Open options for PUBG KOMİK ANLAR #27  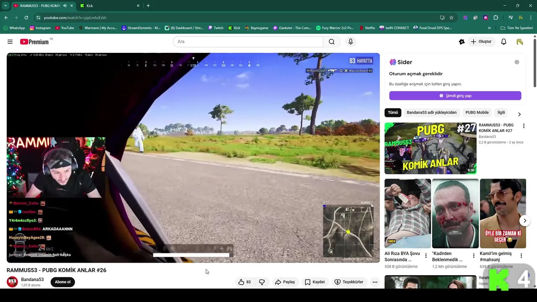(x=524, y=126)
